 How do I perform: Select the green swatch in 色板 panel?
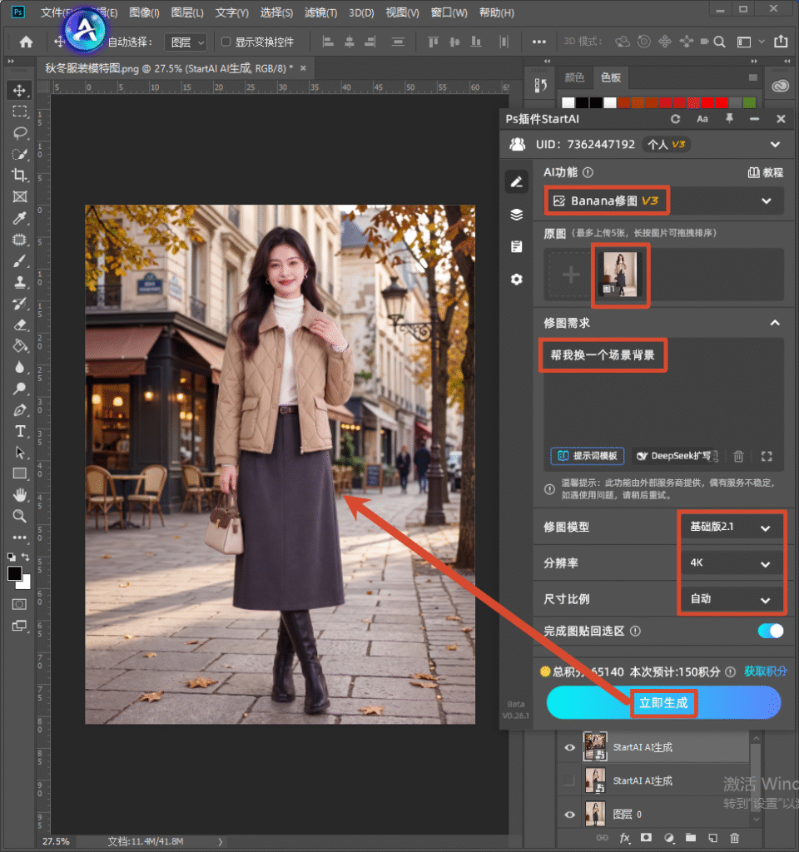tap(749, 102)
